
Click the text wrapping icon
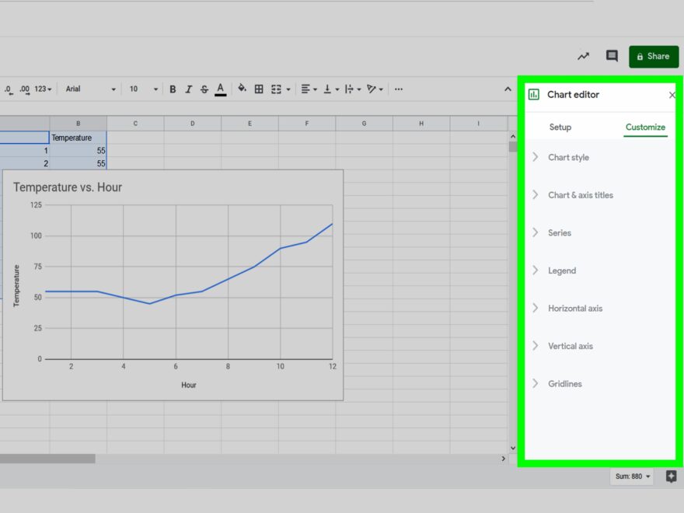[349, 89]
